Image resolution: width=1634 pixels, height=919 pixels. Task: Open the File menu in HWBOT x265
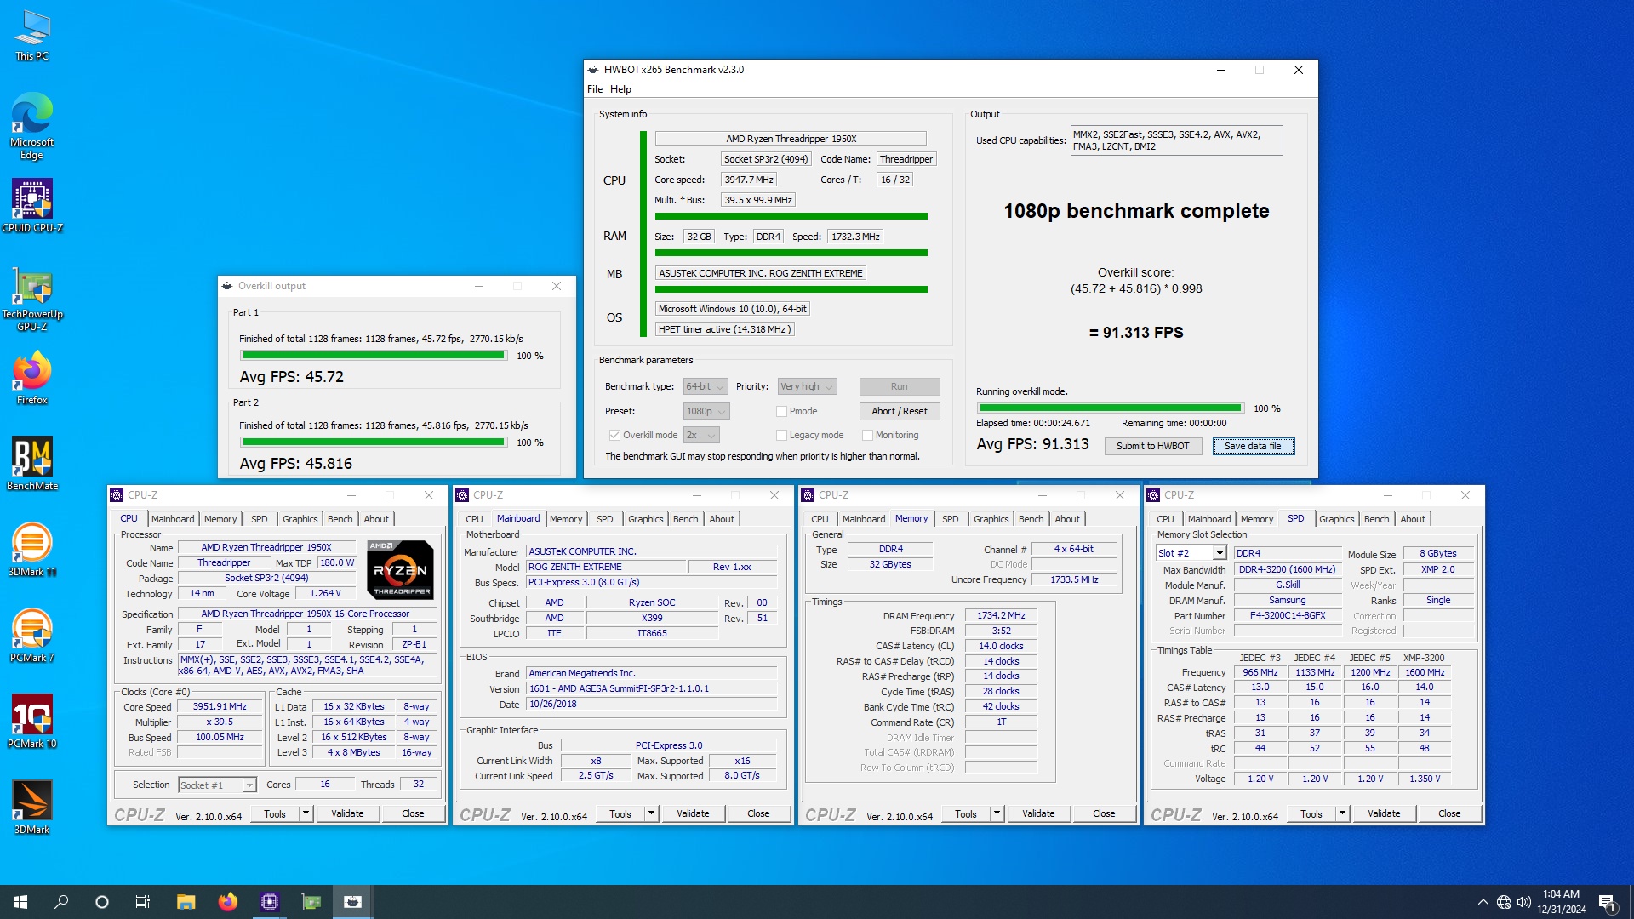(x=595, y=89)
